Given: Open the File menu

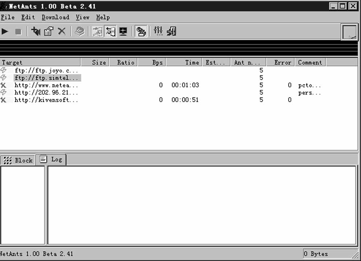Looking at the screenshot, I should pos(8,17).
